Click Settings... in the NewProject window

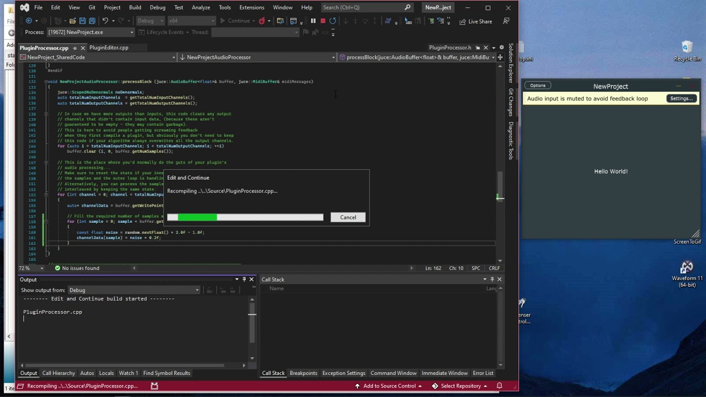coord(681,99)
